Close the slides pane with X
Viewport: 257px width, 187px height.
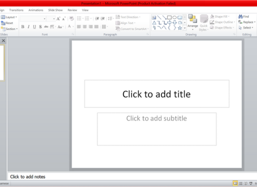tap(3, 41)
